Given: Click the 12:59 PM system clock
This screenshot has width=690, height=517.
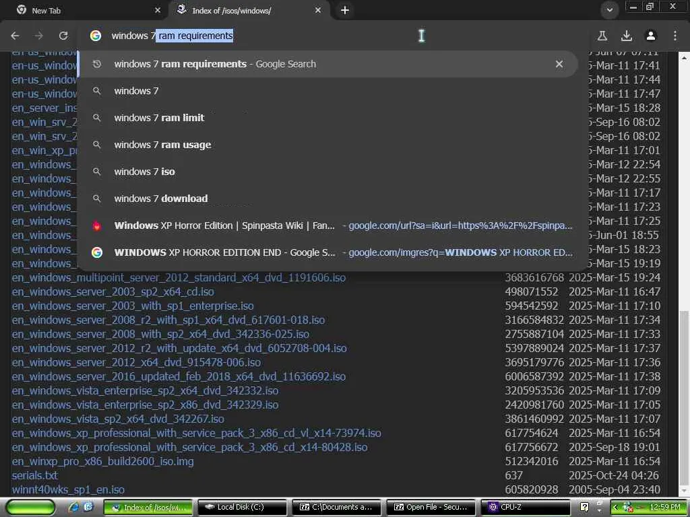Looking at the screenshot, I should pos(665,508).
